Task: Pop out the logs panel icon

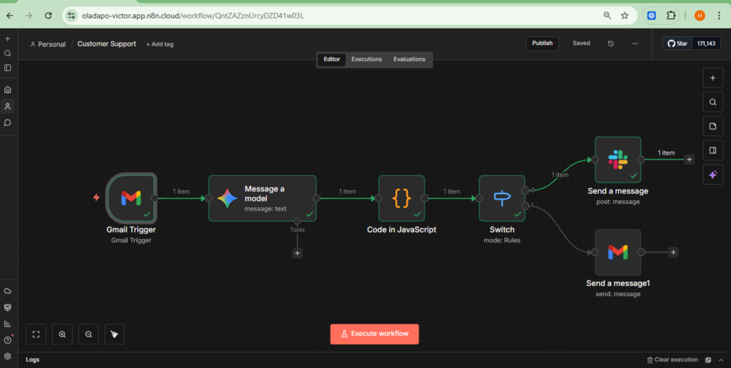Action: [708, 359]
